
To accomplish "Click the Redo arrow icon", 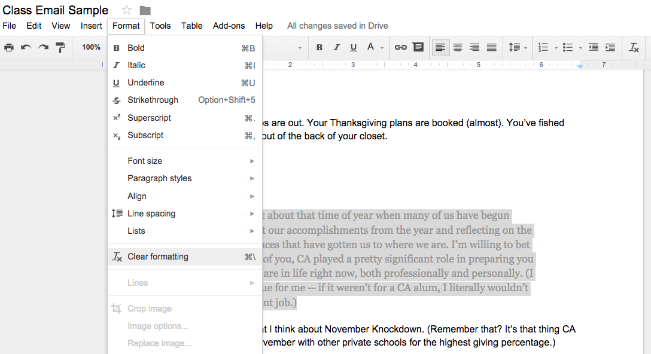I will (x=43, y=47).
